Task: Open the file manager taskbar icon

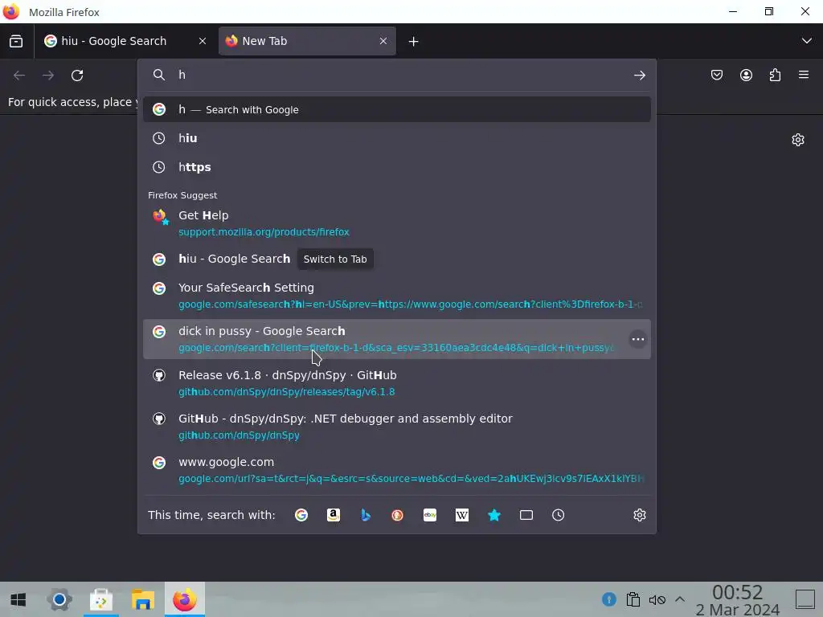Action: coord(142,599)
